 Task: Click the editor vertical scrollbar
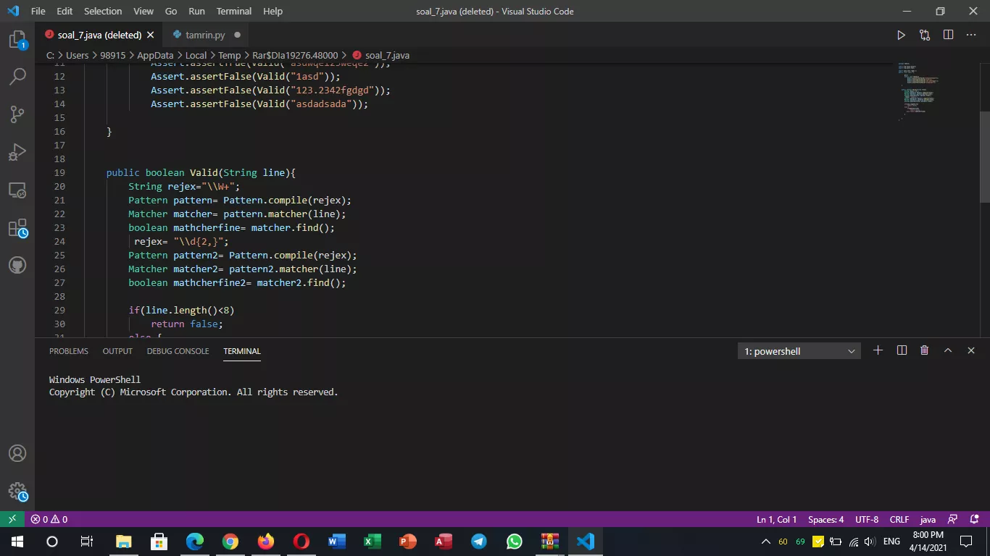(985, 157)
